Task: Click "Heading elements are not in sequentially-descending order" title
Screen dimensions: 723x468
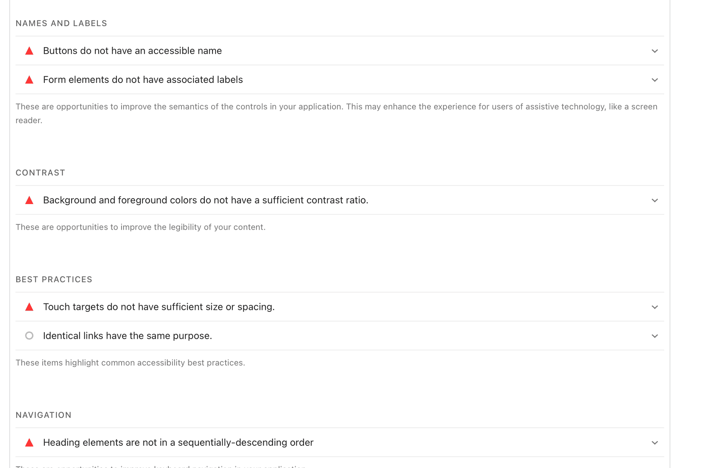Action: click(178, 442)
